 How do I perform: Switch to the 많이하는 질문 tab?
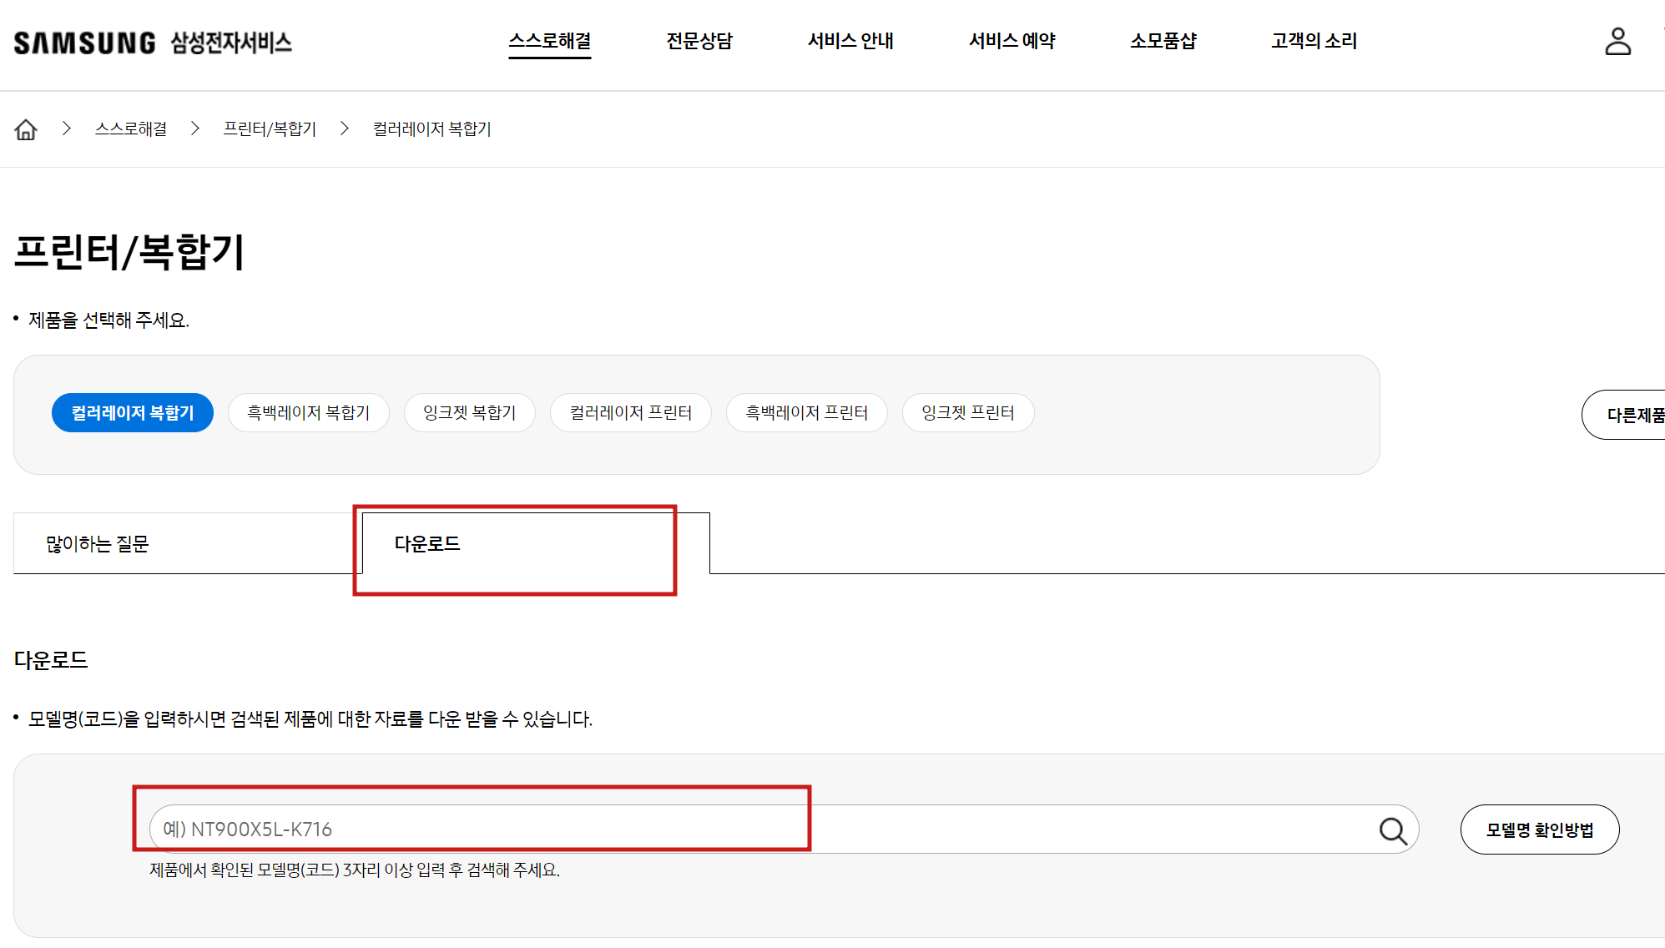[98, 544]
